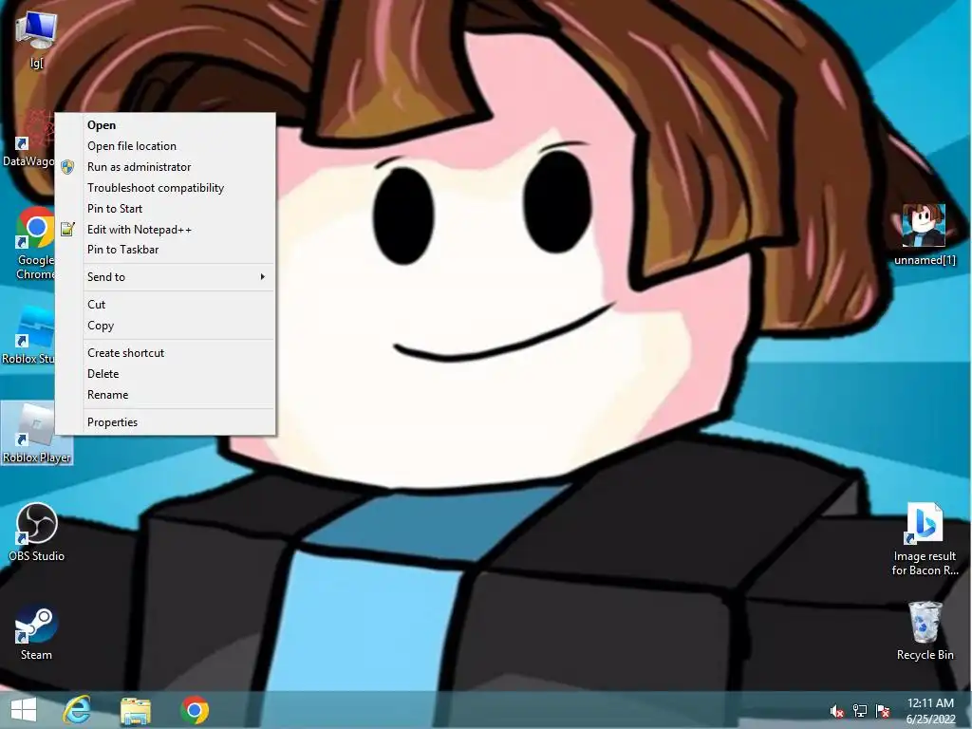Select the Roblox Studio desktop shortcut
The width and height of the screenshot is (972, 729).
pyautogui.click(x=28, y=335)
